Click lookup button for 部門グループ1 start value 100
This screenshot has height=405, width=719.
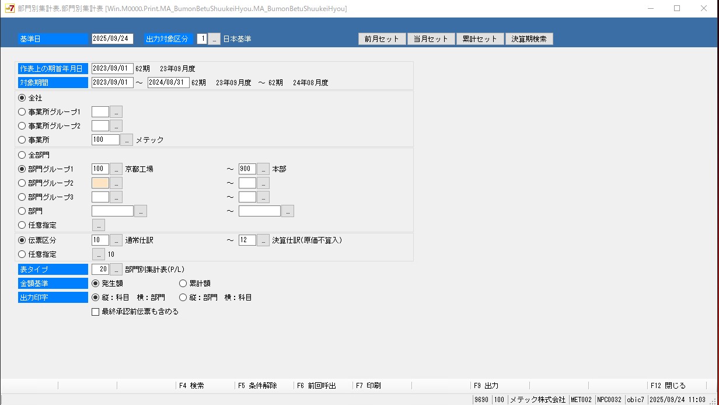click(x=116, y=169)
